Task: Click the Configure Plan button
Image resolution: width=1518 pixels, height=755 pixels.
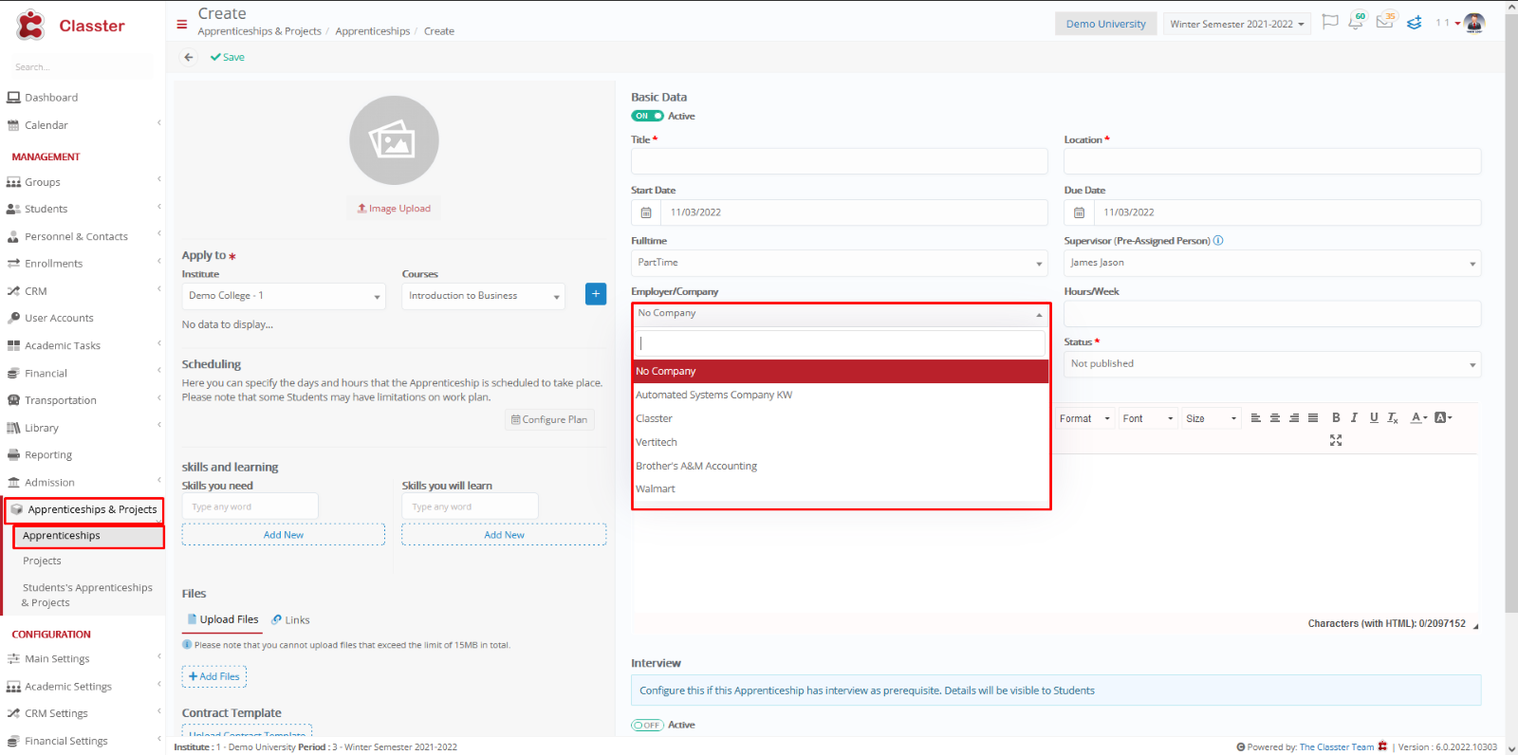Action: 549,419
